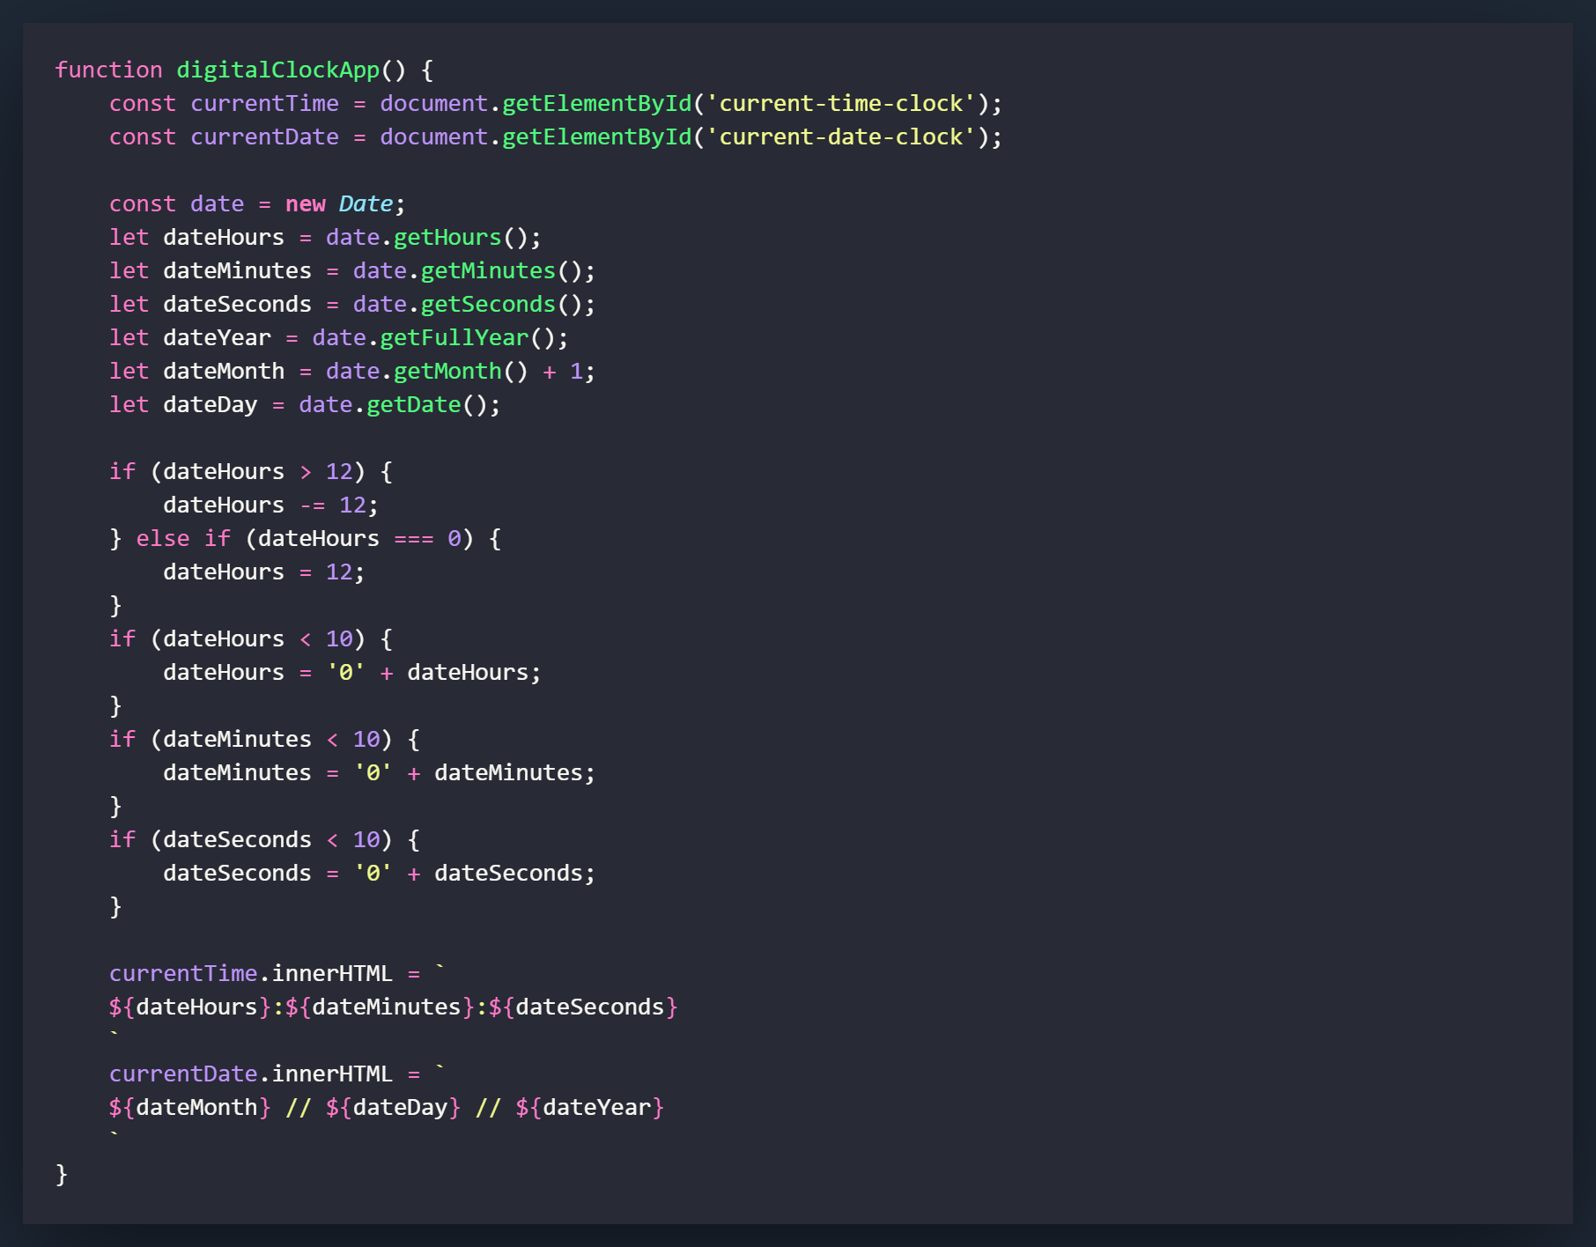This screenshot has height=1247, width=1596.
Task: Click getElementById on the currentTime line
Action: click(597, 104)
